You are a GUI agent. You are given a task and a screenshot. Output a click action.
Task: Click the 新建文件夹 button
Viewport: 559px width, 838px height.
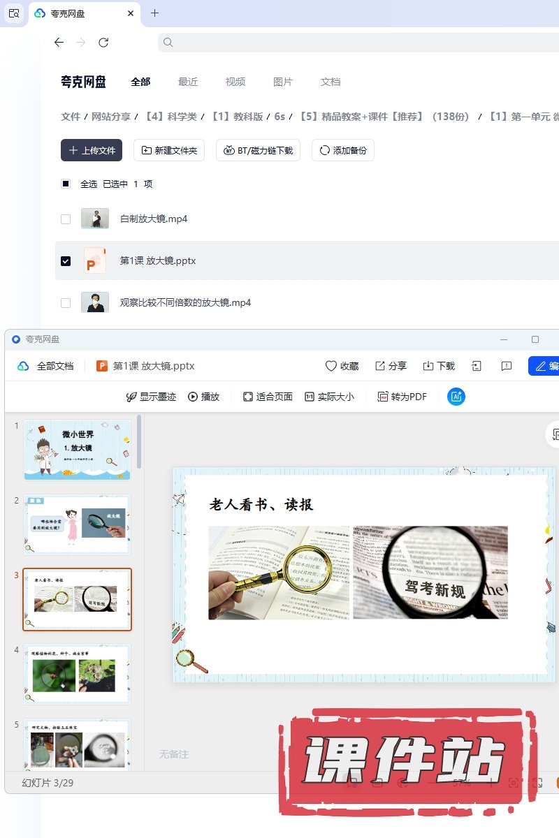pyautogui.click(x=169, y=150)
